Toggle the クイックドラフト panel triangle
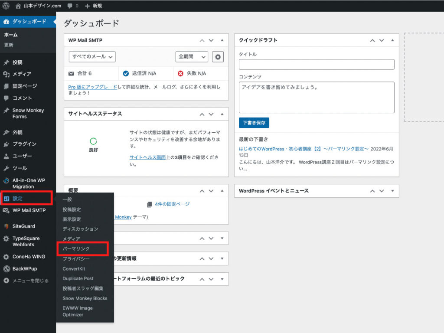The width and height of the screenshot is (444, 333). tap(392, 40)
